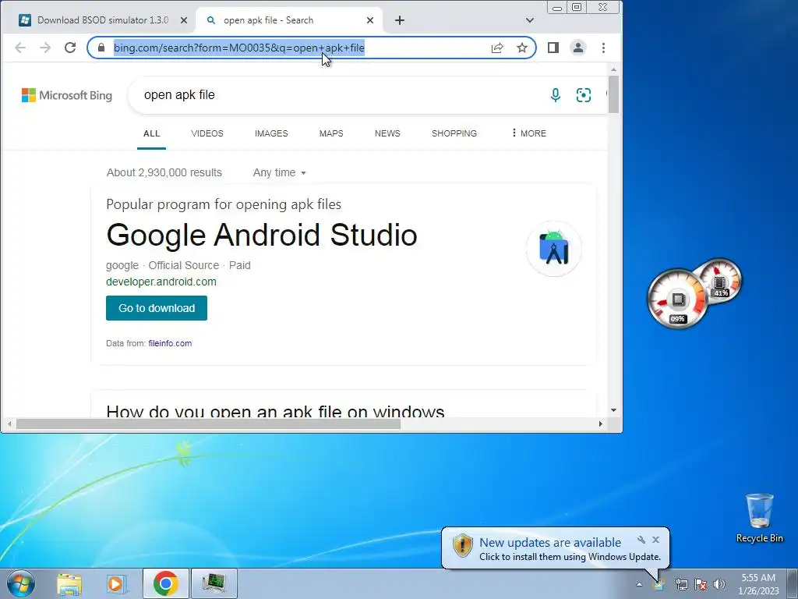This screenshot has height=599, width=798.
Task: Switch to Download BSOD simulator tab
Action: [x=104, y=20]
